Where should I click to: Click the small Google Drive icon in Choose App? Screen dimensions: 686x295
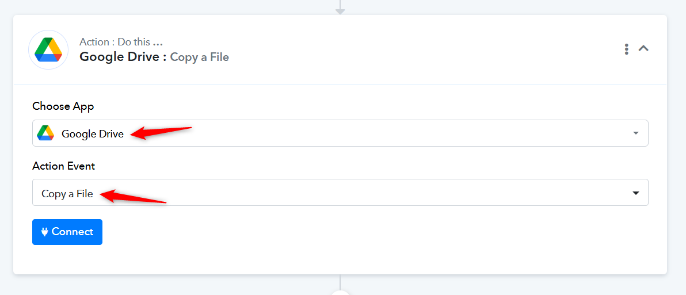click(45, 133)
